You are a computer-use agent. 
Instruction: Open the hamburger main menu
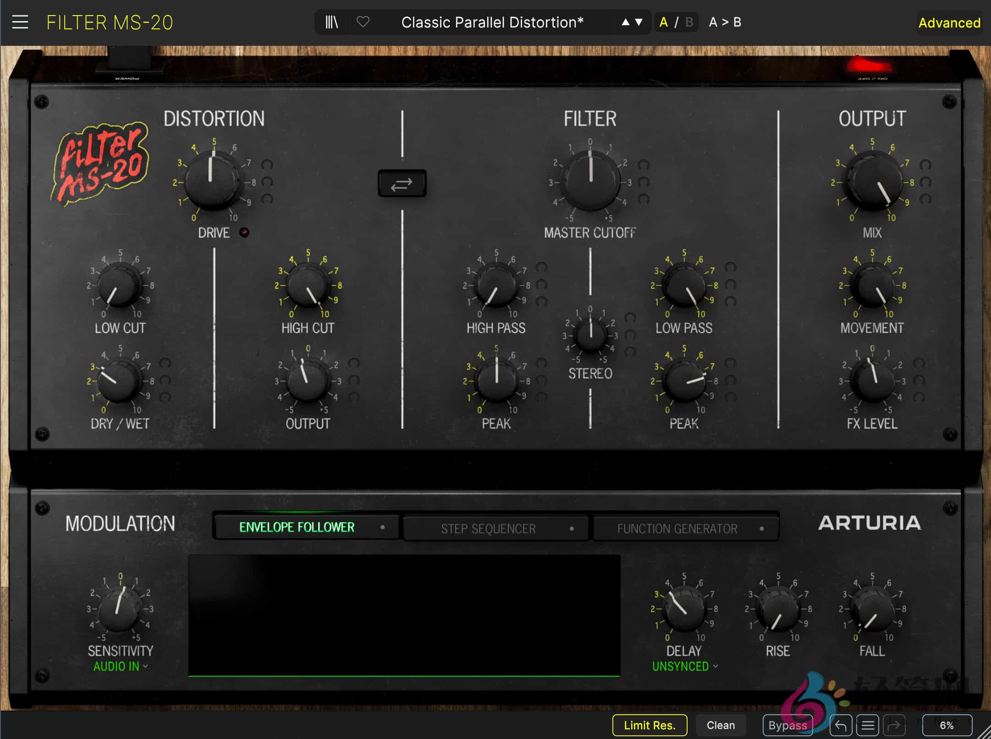tap(20, 22)
